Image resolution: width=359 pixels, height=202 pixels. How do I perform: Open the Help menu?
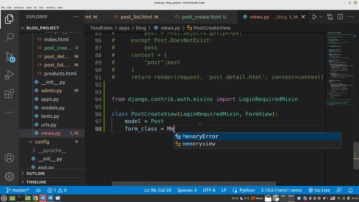(x=60, y=7)
